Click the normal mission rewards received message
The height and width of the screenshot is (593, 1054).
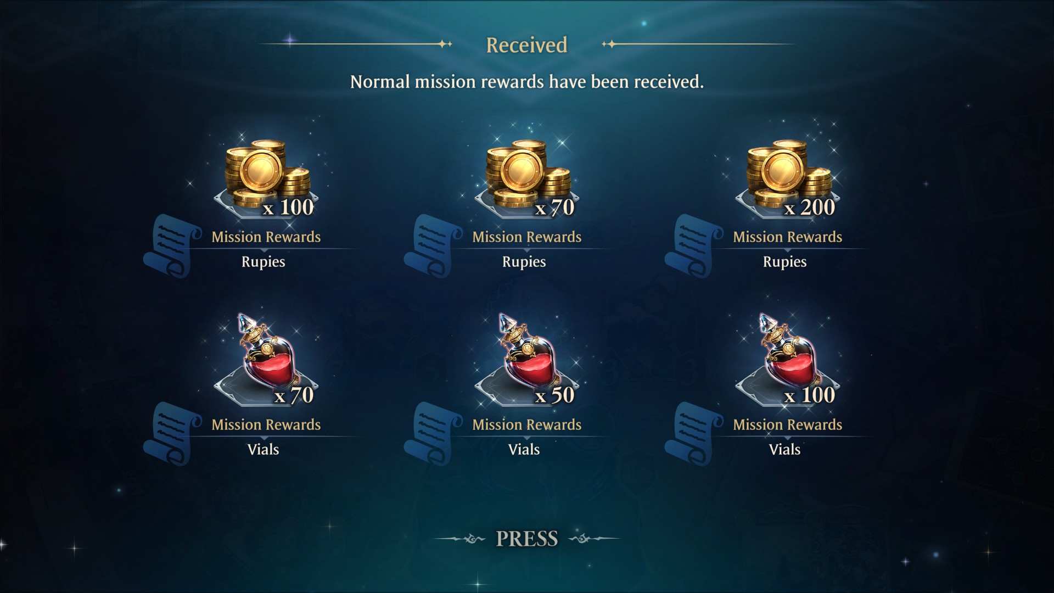pyautogui.click(x=527, y=82)
